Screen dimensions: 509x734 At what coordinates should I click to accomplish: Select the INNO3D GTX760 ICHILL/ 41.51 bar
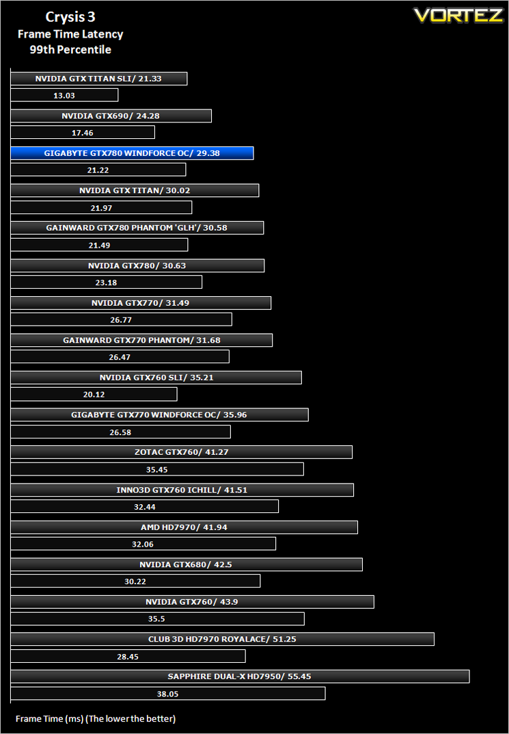pyautogui.click(x=182, y=490)
